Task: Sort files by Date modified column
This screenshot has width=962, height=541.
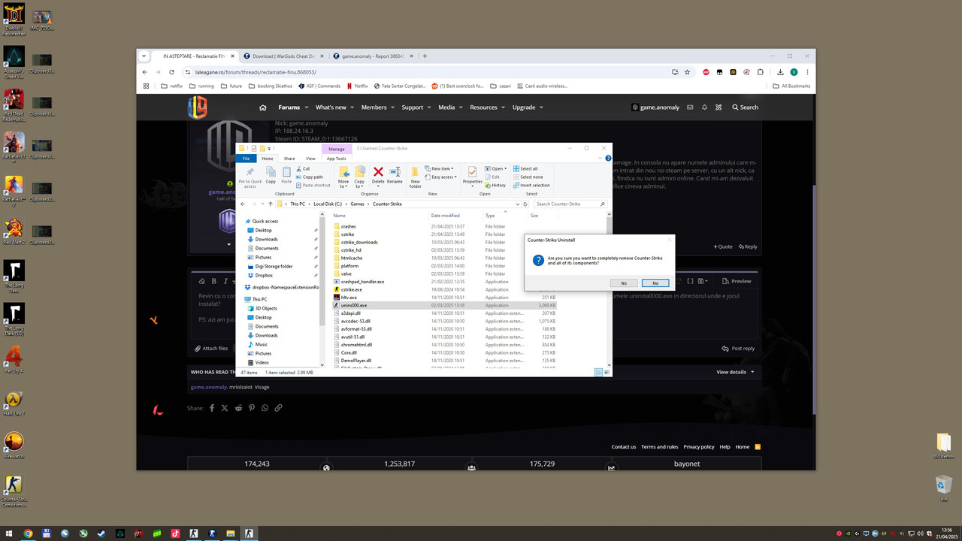Action: click(x=445, y=216)
